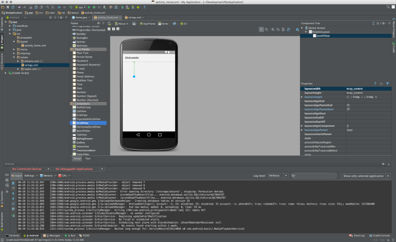Click the Open folder toolbar icon

click(x=3, y=7)
